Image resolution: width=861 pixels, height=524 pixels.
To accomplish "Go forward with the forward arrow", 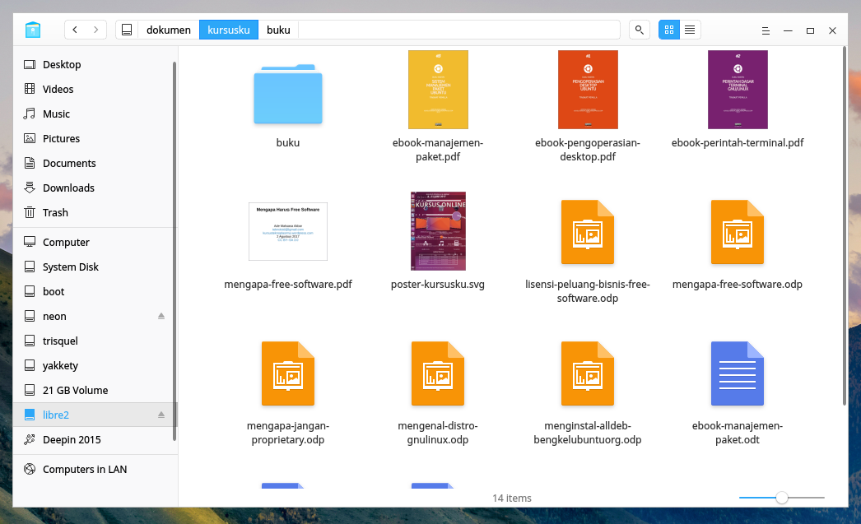I will coord(97,29).
